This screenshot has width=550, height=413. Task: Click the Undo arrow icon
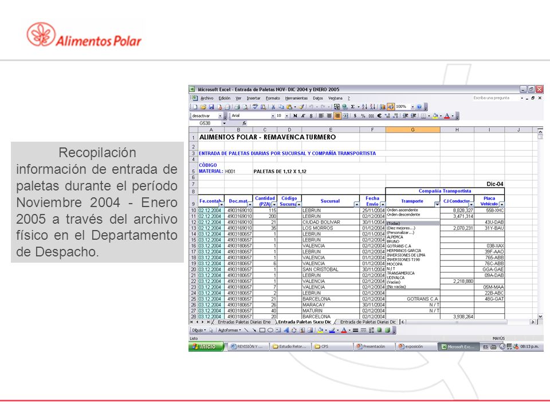click(311, 107)
